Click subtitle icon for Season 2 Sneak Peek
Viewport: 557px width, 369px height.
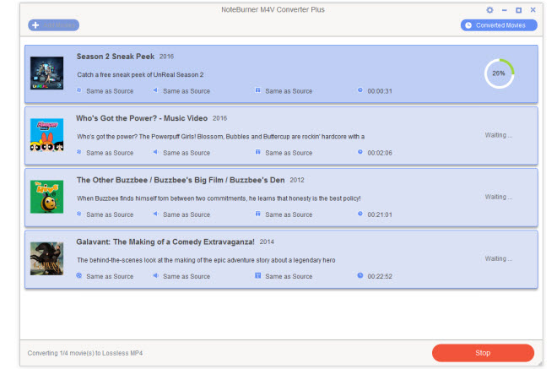point(258,90)
